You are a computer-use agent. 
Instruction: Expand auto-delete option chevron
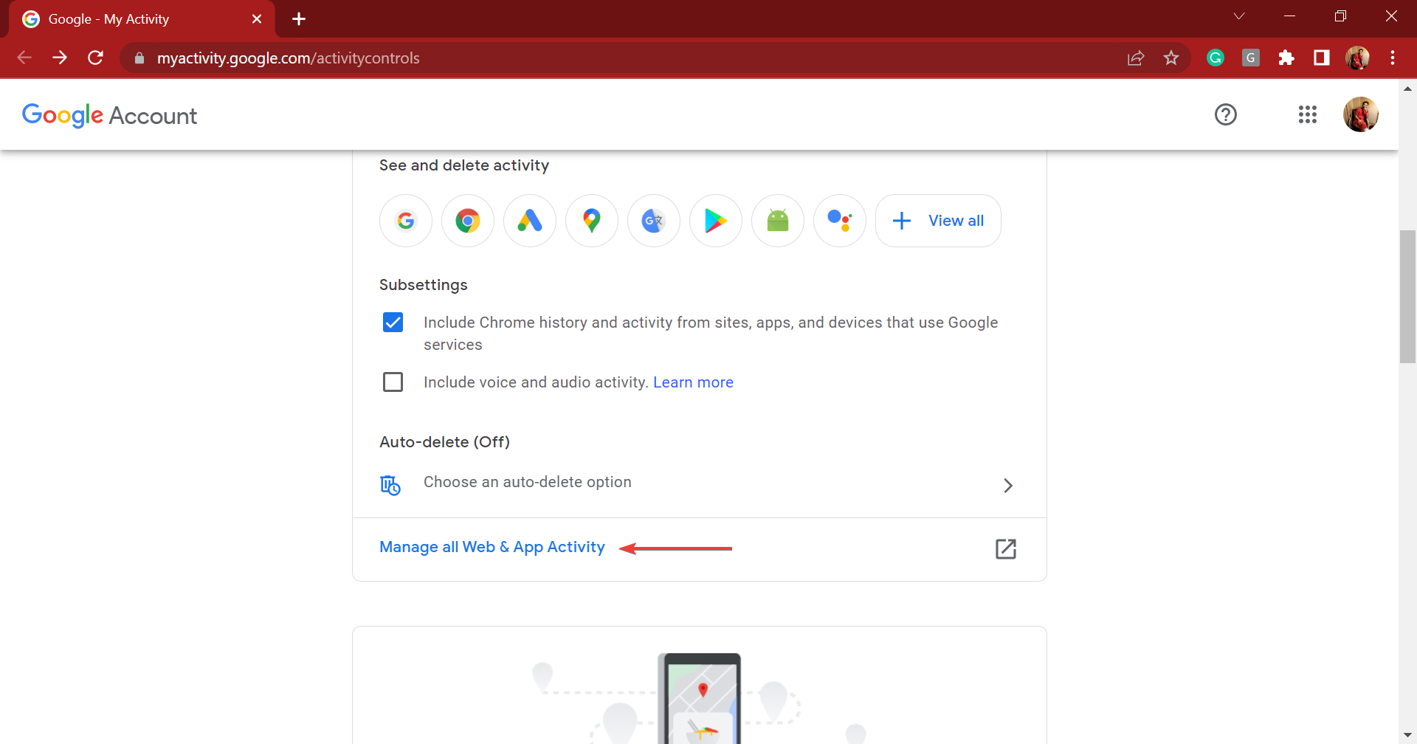(1008, 486)
